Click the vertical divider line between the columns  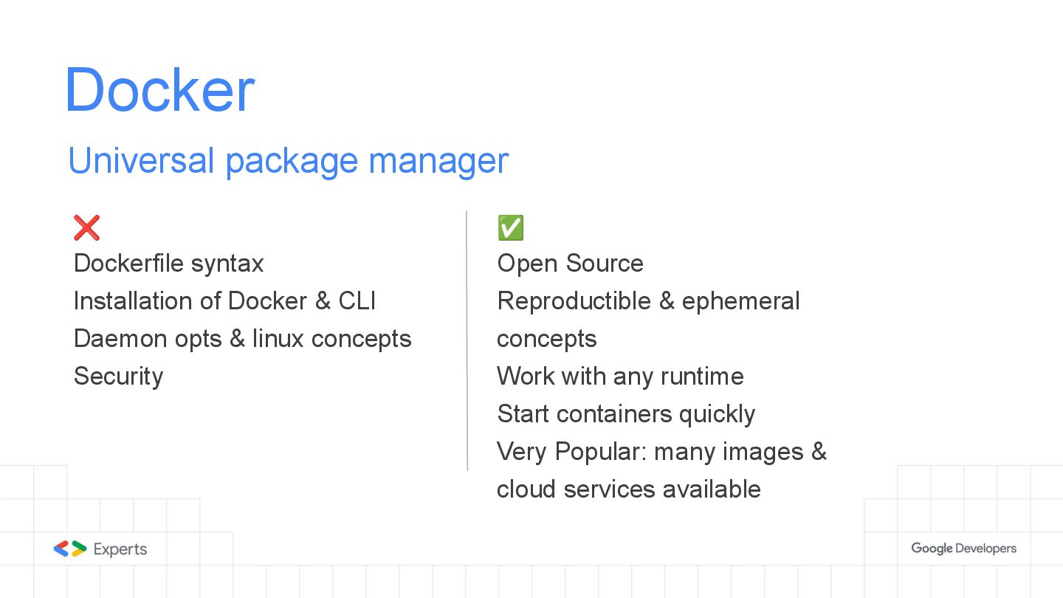(467, 340)
